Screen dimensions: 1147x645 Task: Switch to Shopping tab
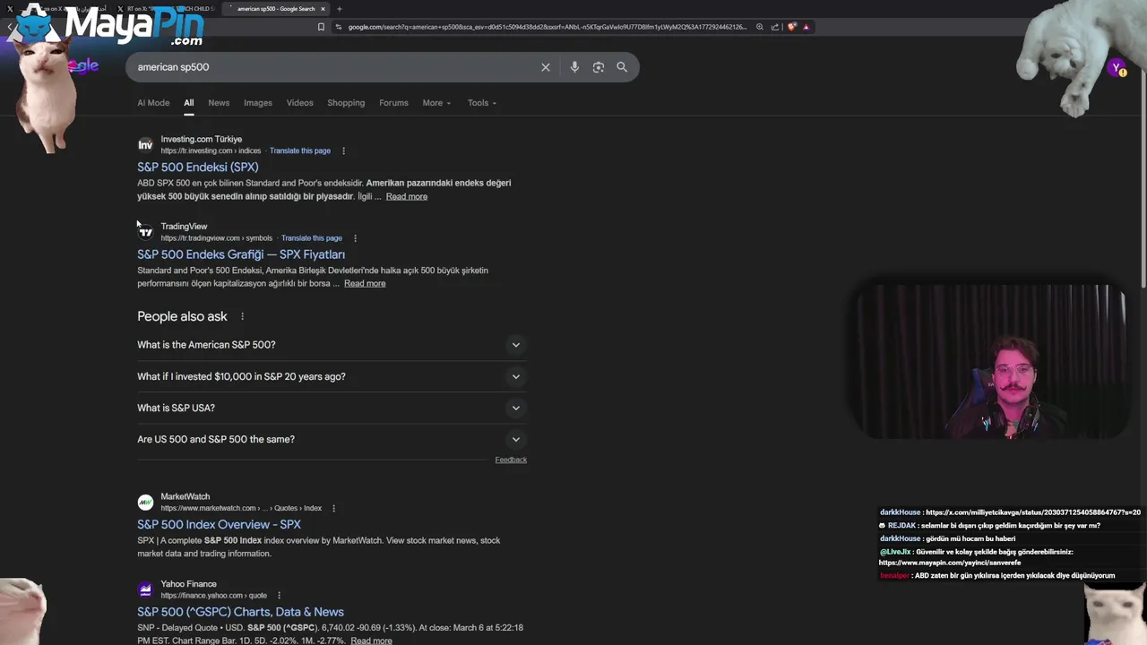coord(346,103)
